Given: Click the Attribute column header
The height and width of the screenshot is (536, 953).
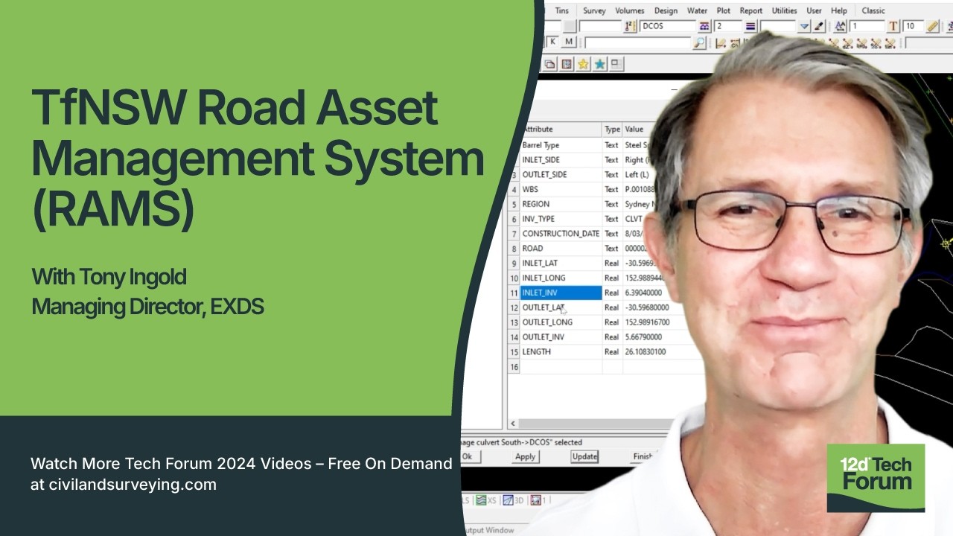Looking at the screenshot, I should pyautogui.click(x=561, y=130).
